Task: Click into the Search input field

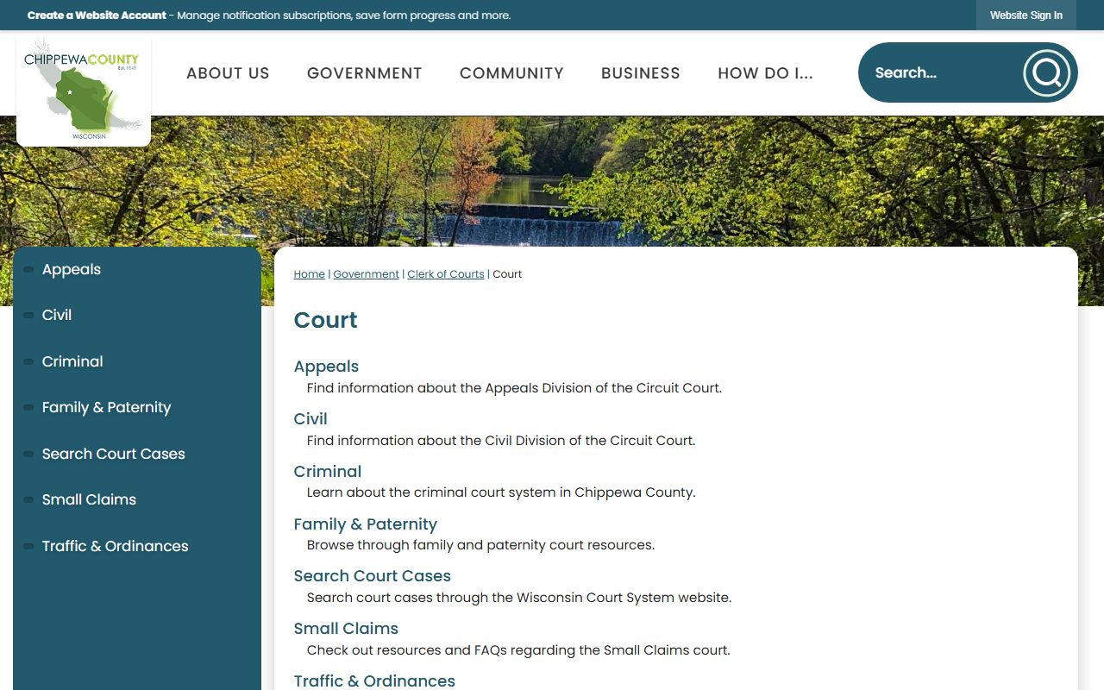Action: click(940, 73)
